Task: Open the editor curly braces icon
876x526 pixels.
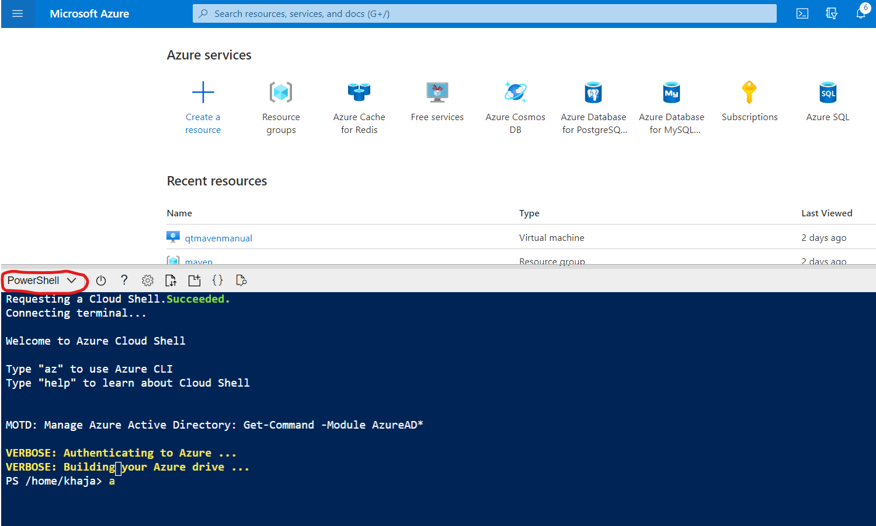Action: coord(218,280)
